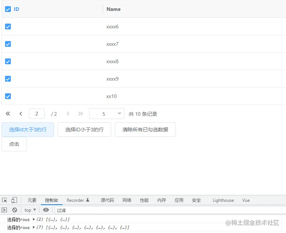Open the top context dropdown in console

[30, 210]
